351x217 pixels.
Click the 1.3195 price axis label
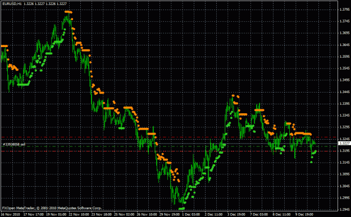[344, 151]
